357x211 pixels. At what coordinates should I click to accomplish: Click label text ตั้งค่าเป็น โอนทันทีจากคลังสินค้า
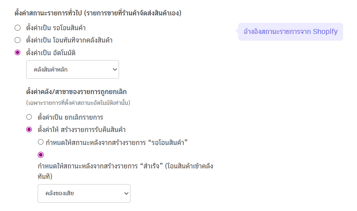pyautogui.click(x=70, y=40)
